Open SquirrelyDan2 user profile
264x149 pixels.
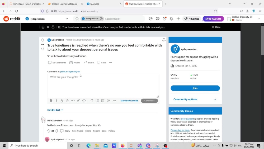click(x=57, y=139)
